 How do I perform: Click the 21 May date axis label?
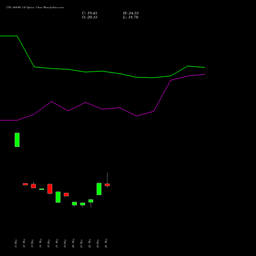(81, 244)
